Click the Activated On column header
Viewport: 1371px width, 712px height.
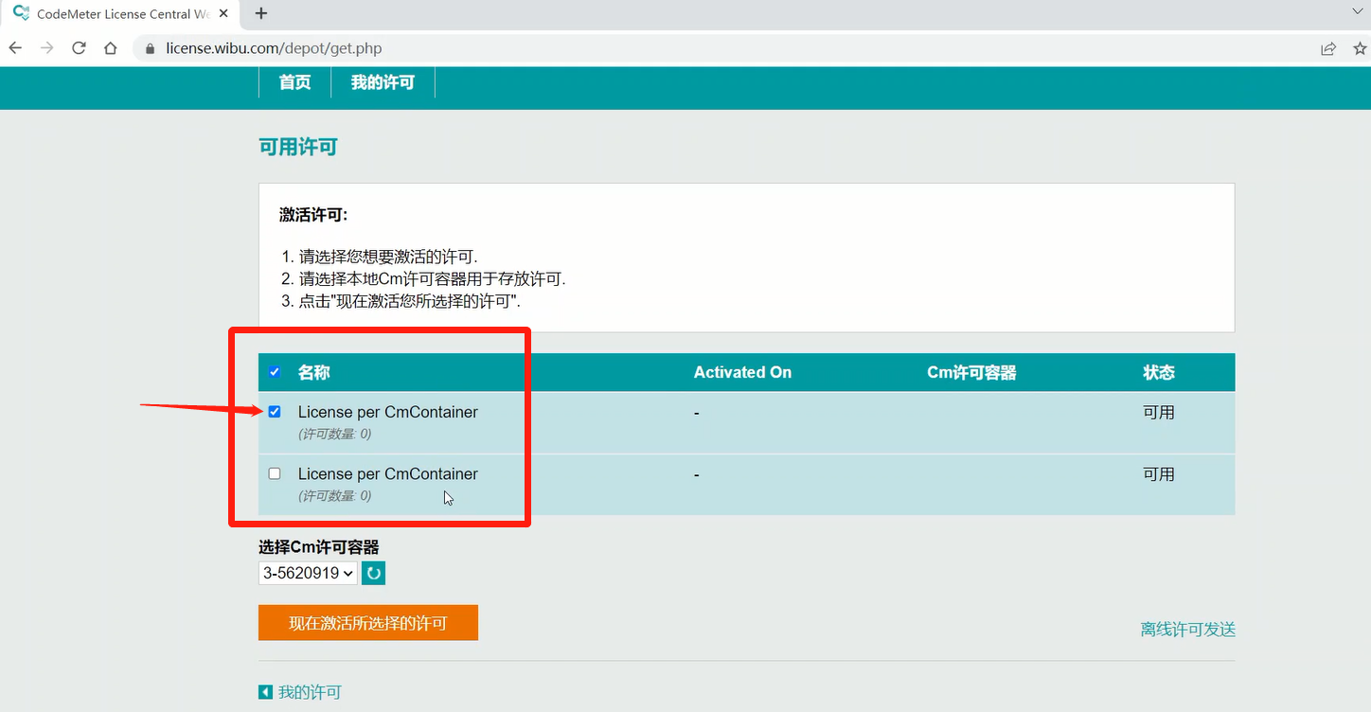[742, 372]
